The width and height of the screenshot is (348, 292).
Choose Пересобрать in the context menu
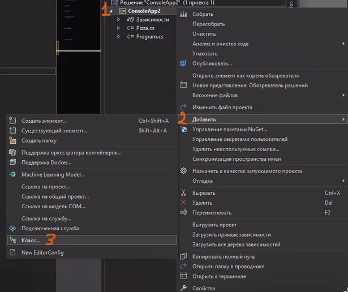pyautogui.click(x=208, y=24)
